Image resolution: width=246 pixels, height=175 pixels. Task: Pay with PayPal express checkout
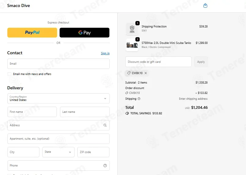[x=32, y=33]
